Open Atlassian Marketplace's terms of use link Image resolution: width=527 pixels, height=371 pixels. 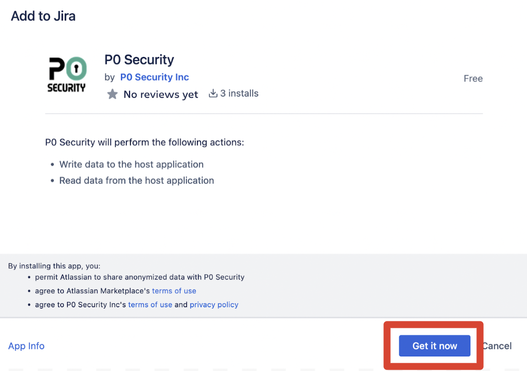click(174, 291)
